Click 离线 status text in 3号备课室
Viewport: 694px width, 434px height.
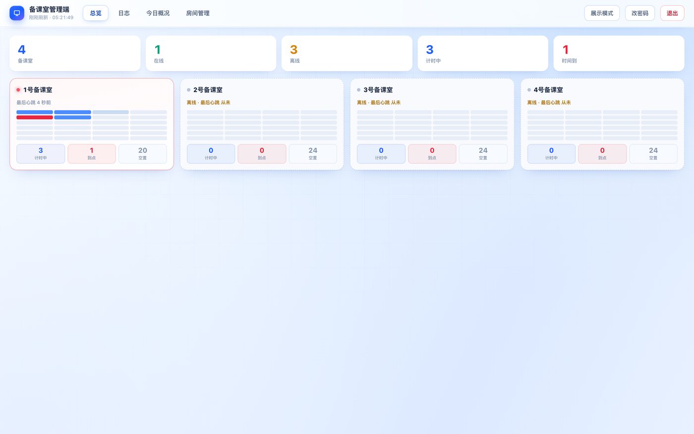379,103
